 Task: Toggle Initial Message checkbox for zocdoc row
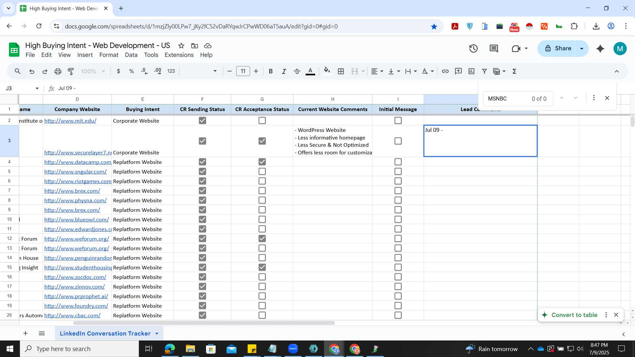coord(398,277)
